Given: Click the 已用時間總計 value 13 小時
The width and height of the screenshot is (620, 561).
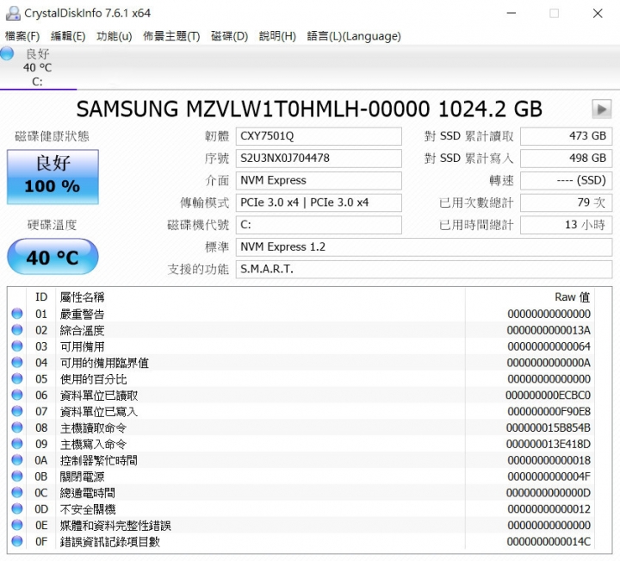Looking at the screenshot, I should (567, 225).
